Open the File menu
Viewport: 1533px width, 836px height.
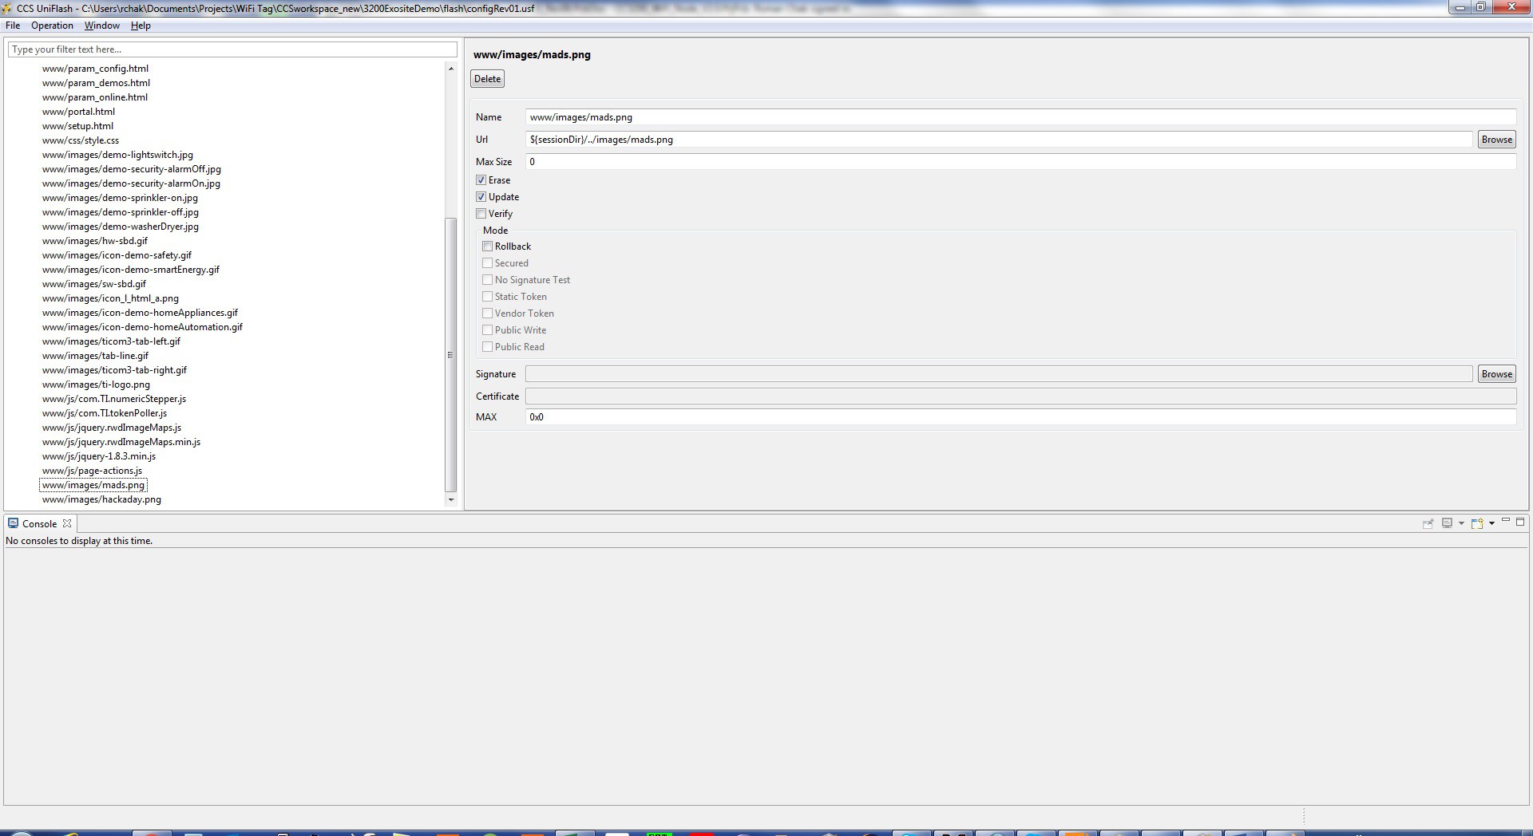point(13,26)
